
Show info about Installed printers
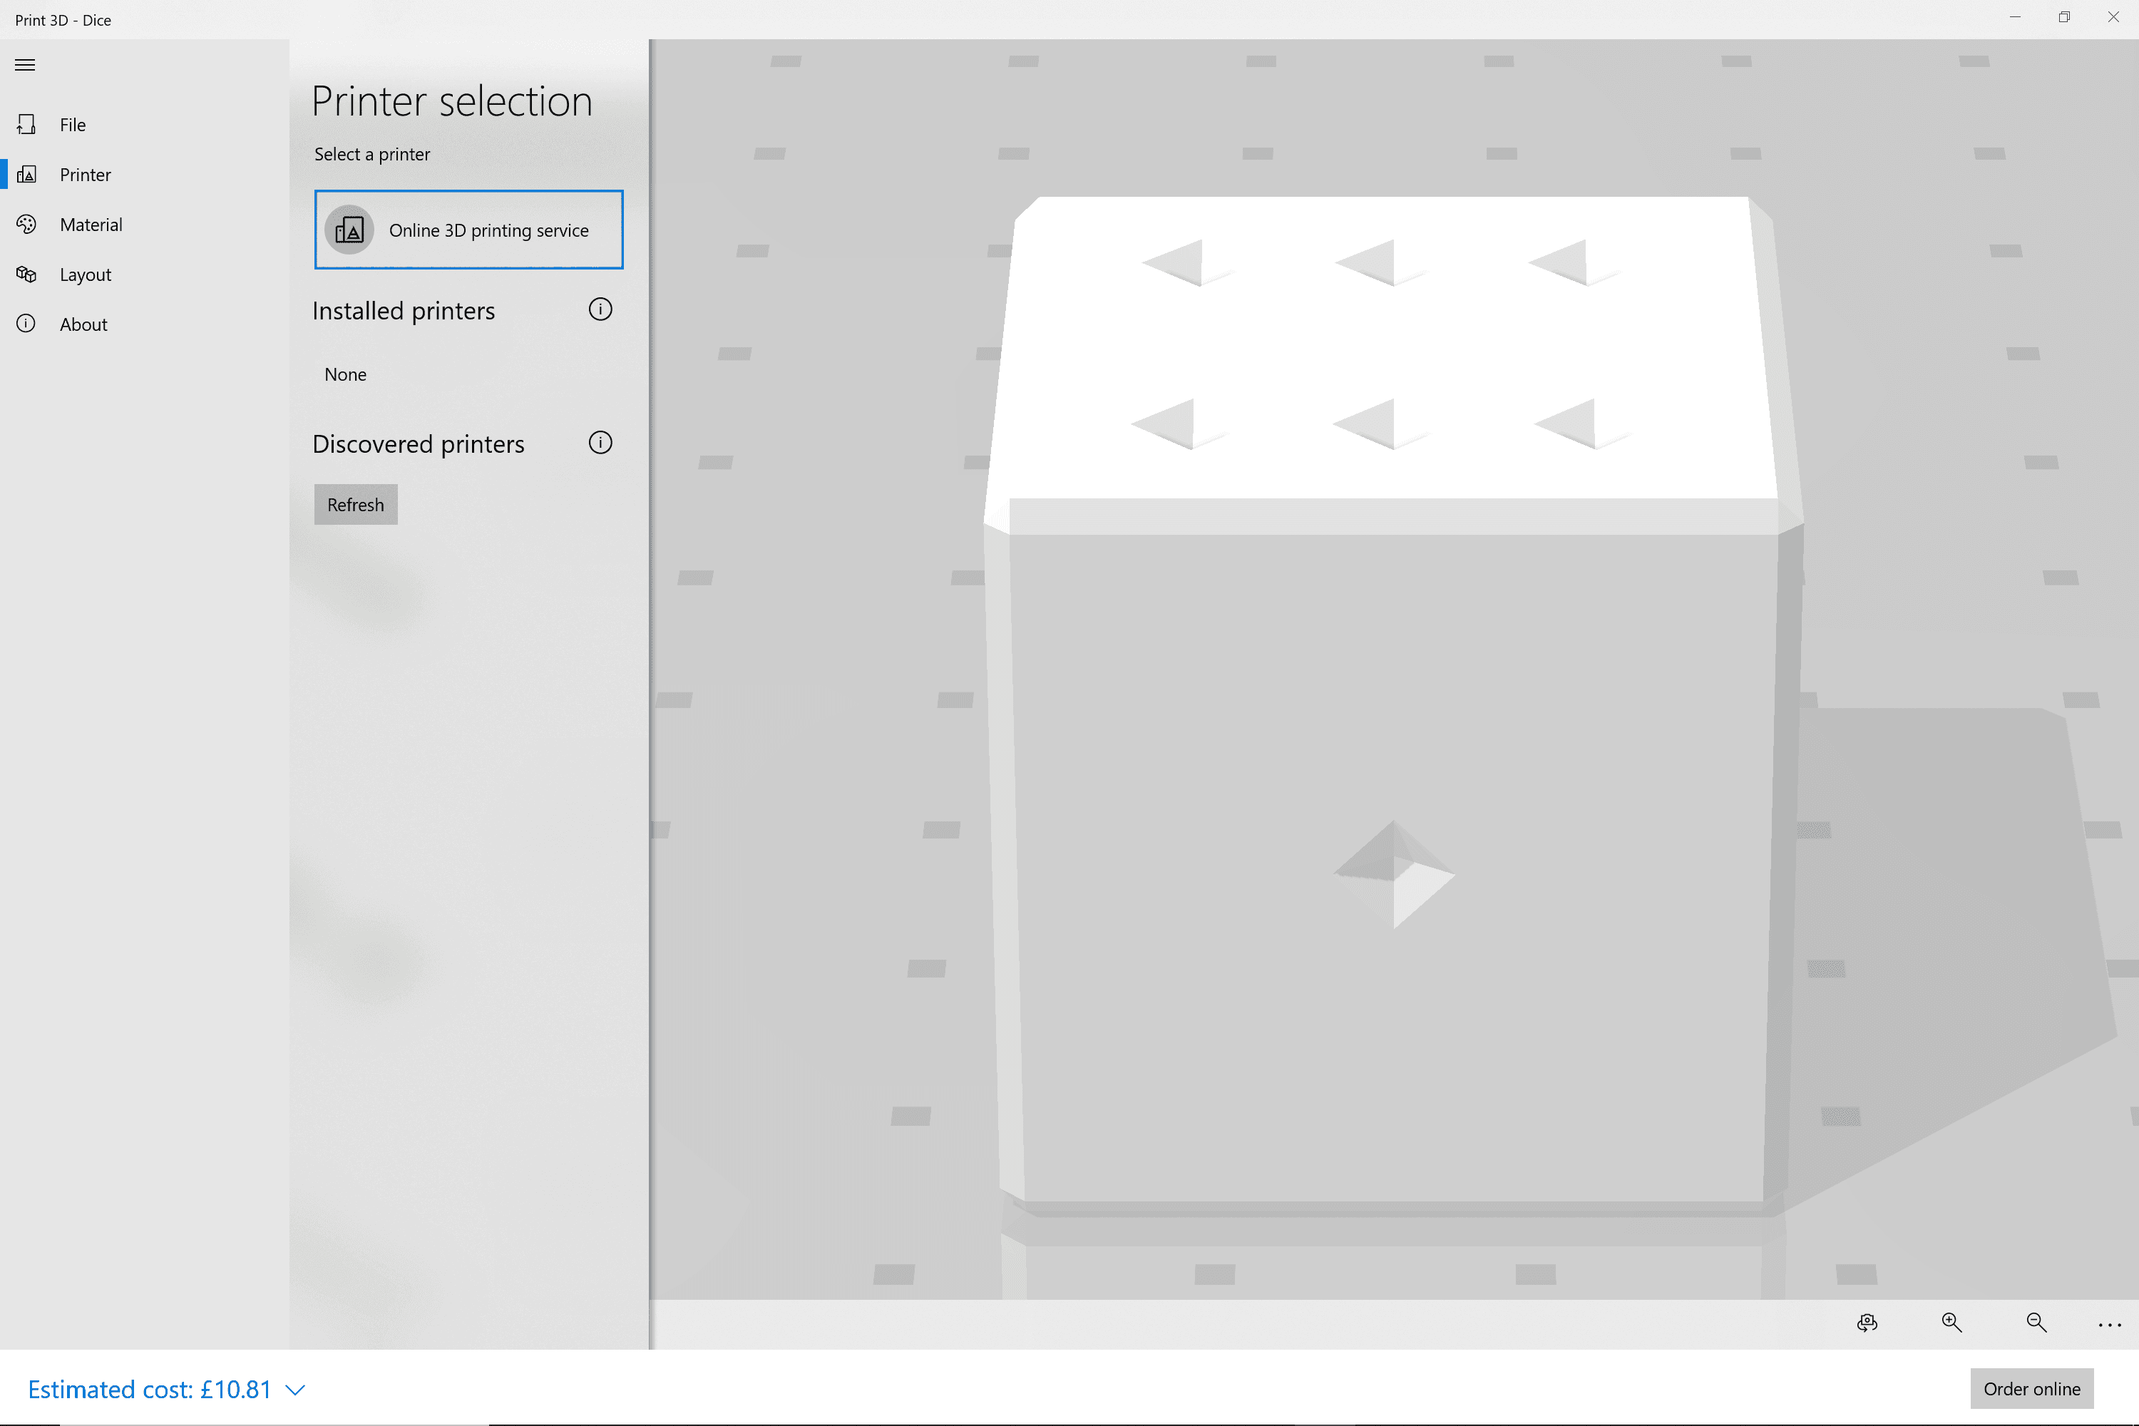pyautogui.click(x=600, y=309)
